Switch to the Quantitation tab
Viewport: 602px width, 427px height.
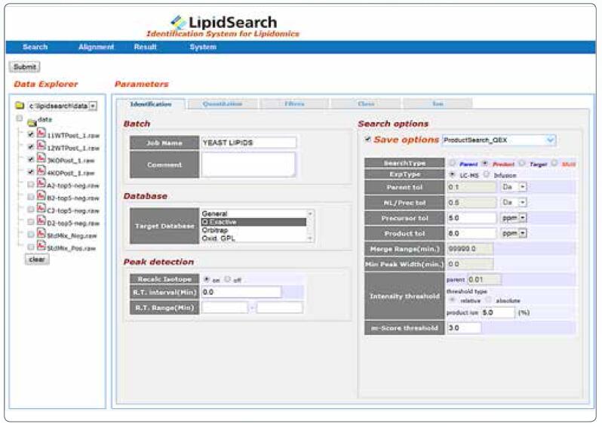point(223,103)
